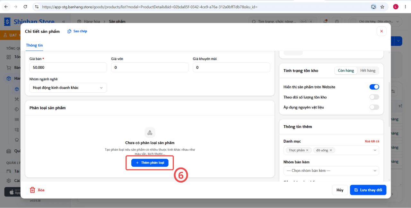The width and height of the screenshot is (411, 208).
Task: Open the Chủ cửa hàng account dropdown
Action: pyautogui.click(x=375, y=21)
